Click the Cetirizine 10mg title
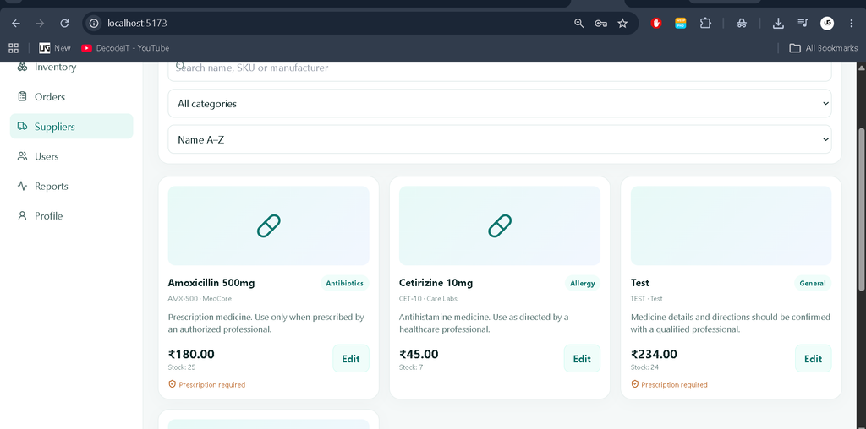866x429 pixels. click(x=436, y=283)
